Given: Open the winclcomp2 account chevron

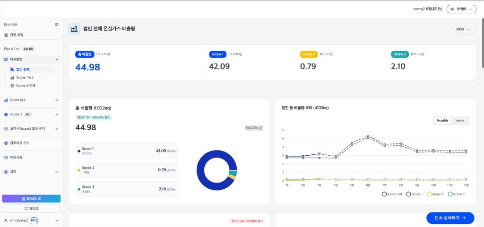Looking at the screenshot, I should (57, 220).
